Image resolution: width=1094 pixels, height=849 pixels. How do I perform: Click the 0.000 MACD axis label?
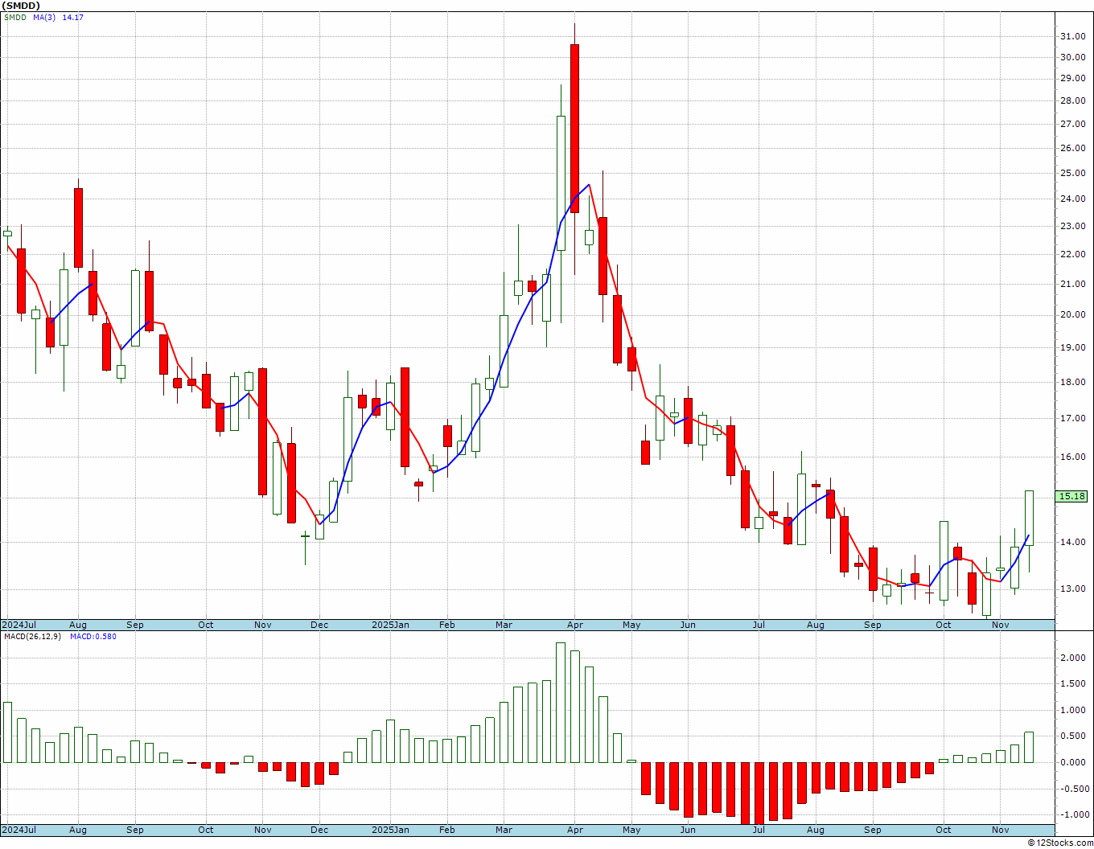click(x=1073, y=762)
